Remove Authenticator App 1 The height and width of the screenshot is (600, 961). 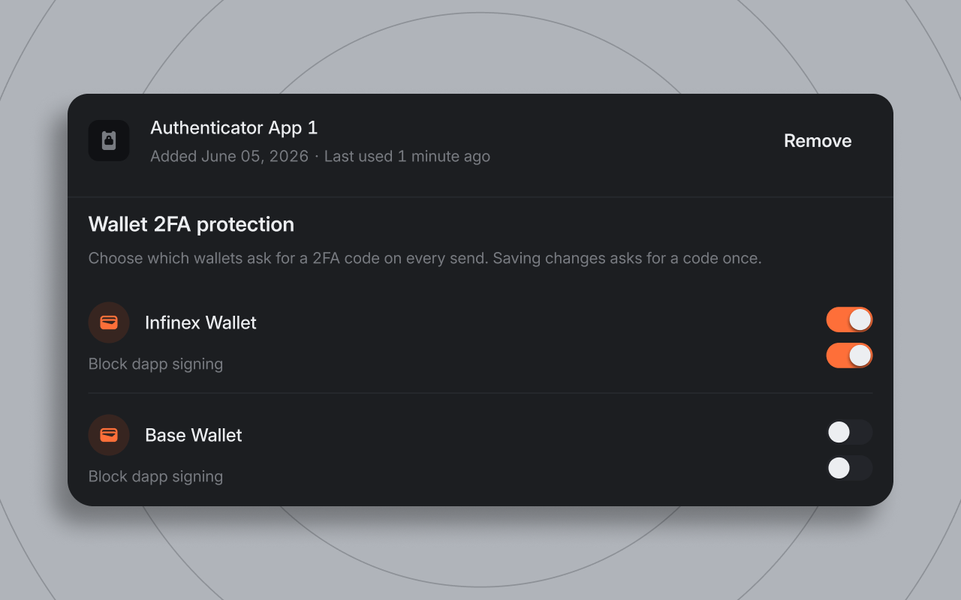pos(818,141)
